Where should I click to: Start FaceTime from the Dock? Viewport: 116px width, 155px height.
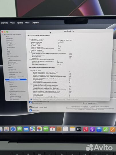click(x=46, y=129)
